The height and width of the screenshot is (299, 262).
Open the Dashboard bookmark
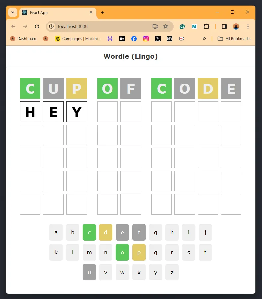click(23, 39)
